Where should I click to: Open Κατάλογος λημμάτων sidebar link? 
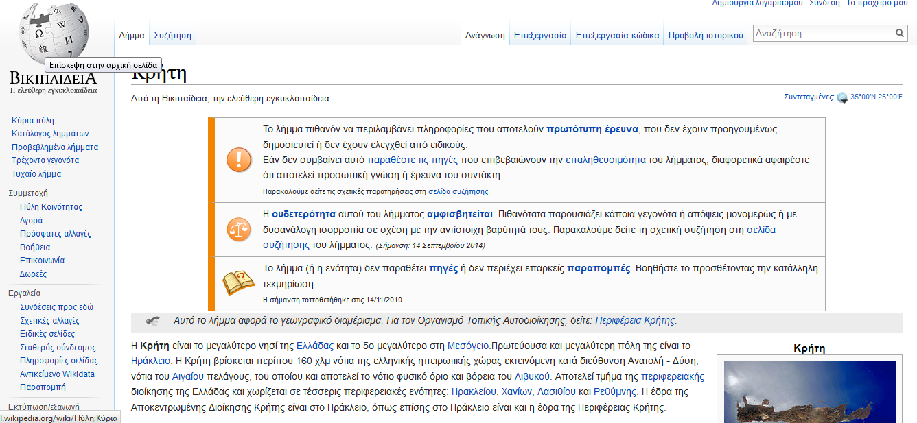pyautogui.click(x=50, y=134)
